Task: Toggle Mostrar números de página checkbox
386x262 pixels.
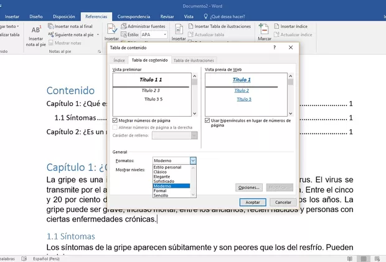Action: tap(115, 120)
